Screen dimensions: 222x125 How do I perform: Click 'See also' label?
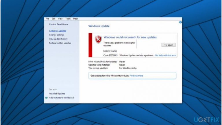click(53, 90)
